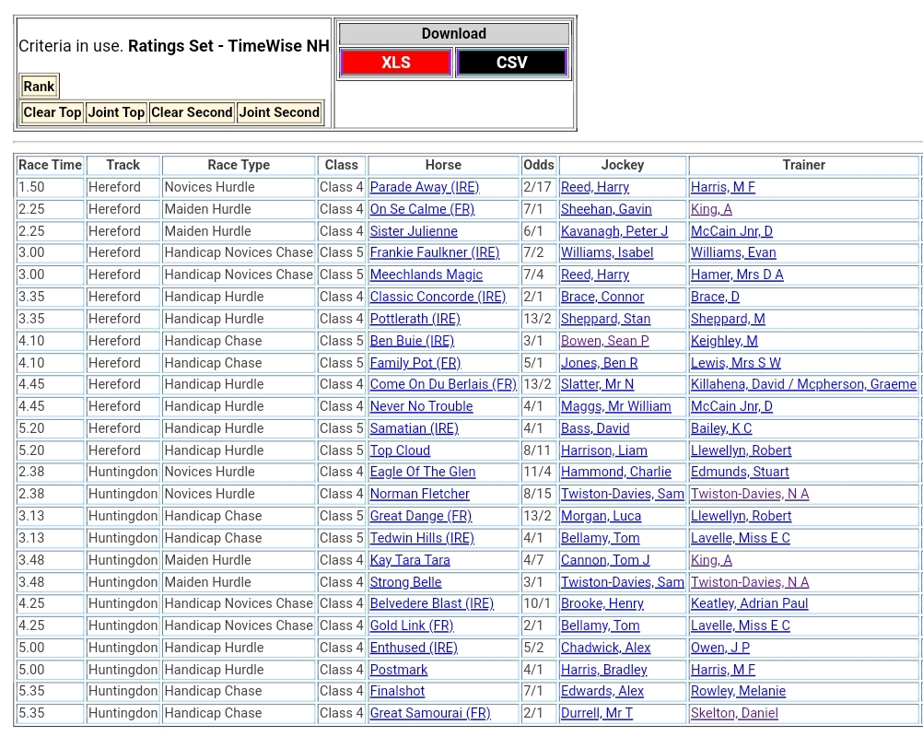This screenshot has width=923, height=748.
Task: View jockey Sheehan, Gavin
Action: 605,209
